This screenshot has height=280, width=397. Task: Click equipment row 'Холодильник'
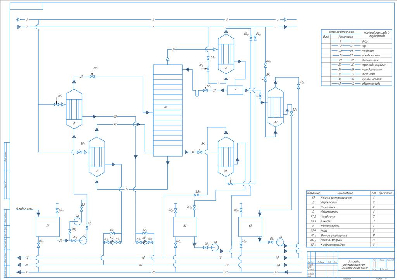350,216
